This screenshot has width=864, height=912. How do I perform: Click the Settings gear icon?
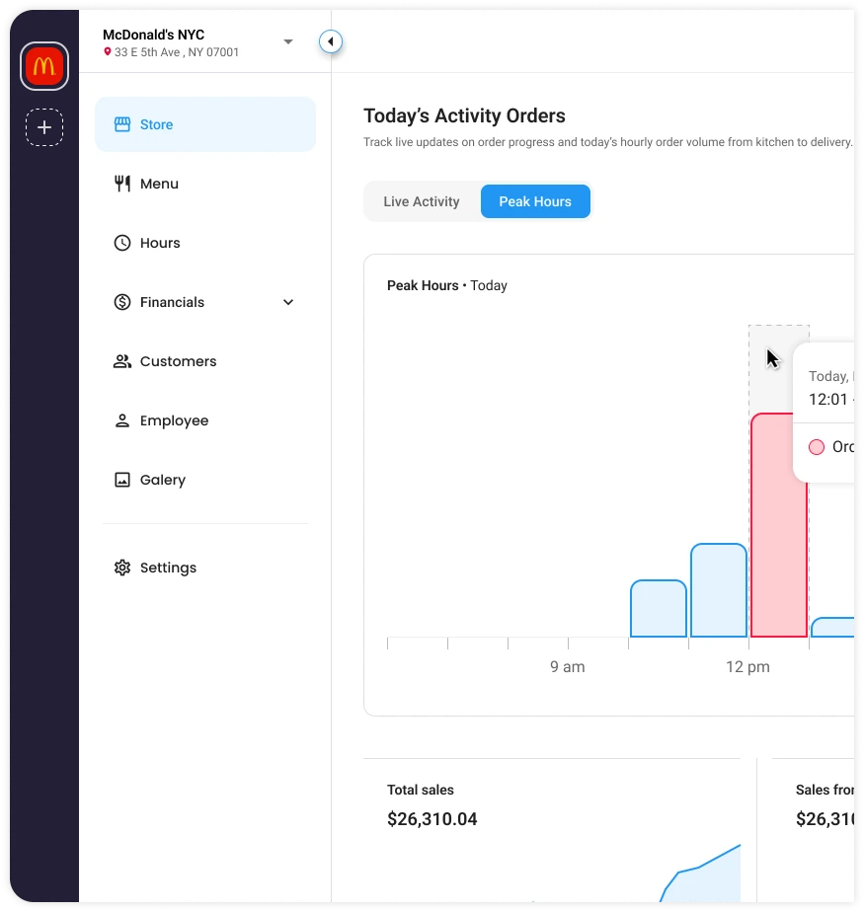pyautogui.click(x=122, y=568)
